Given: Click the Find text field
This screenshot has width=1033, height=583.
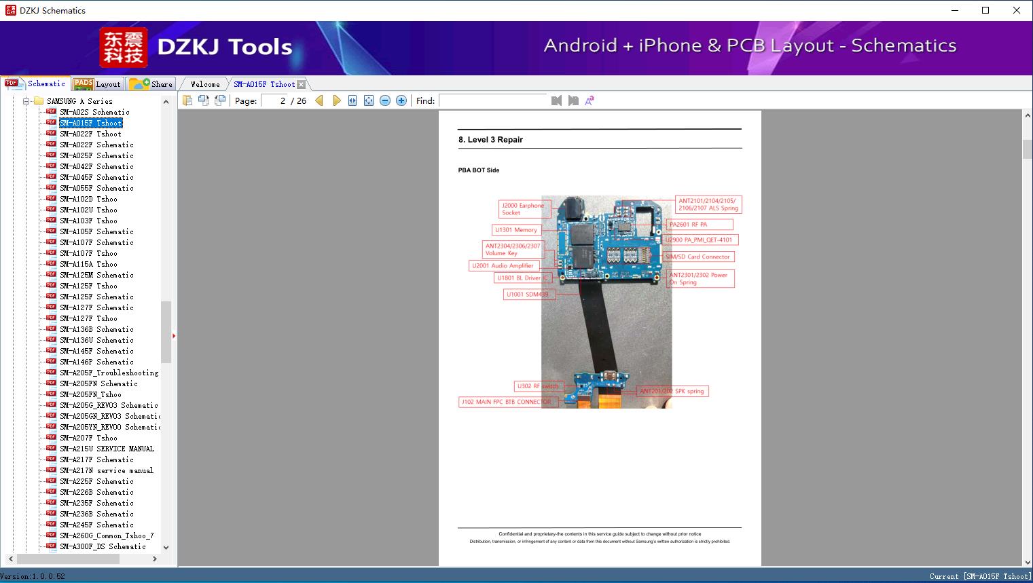Looking at the screenshot, I should [493, 100].
